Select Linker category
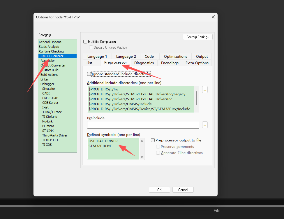The width and height of the screenshot is (284, 219). click(x=57, y=79)
